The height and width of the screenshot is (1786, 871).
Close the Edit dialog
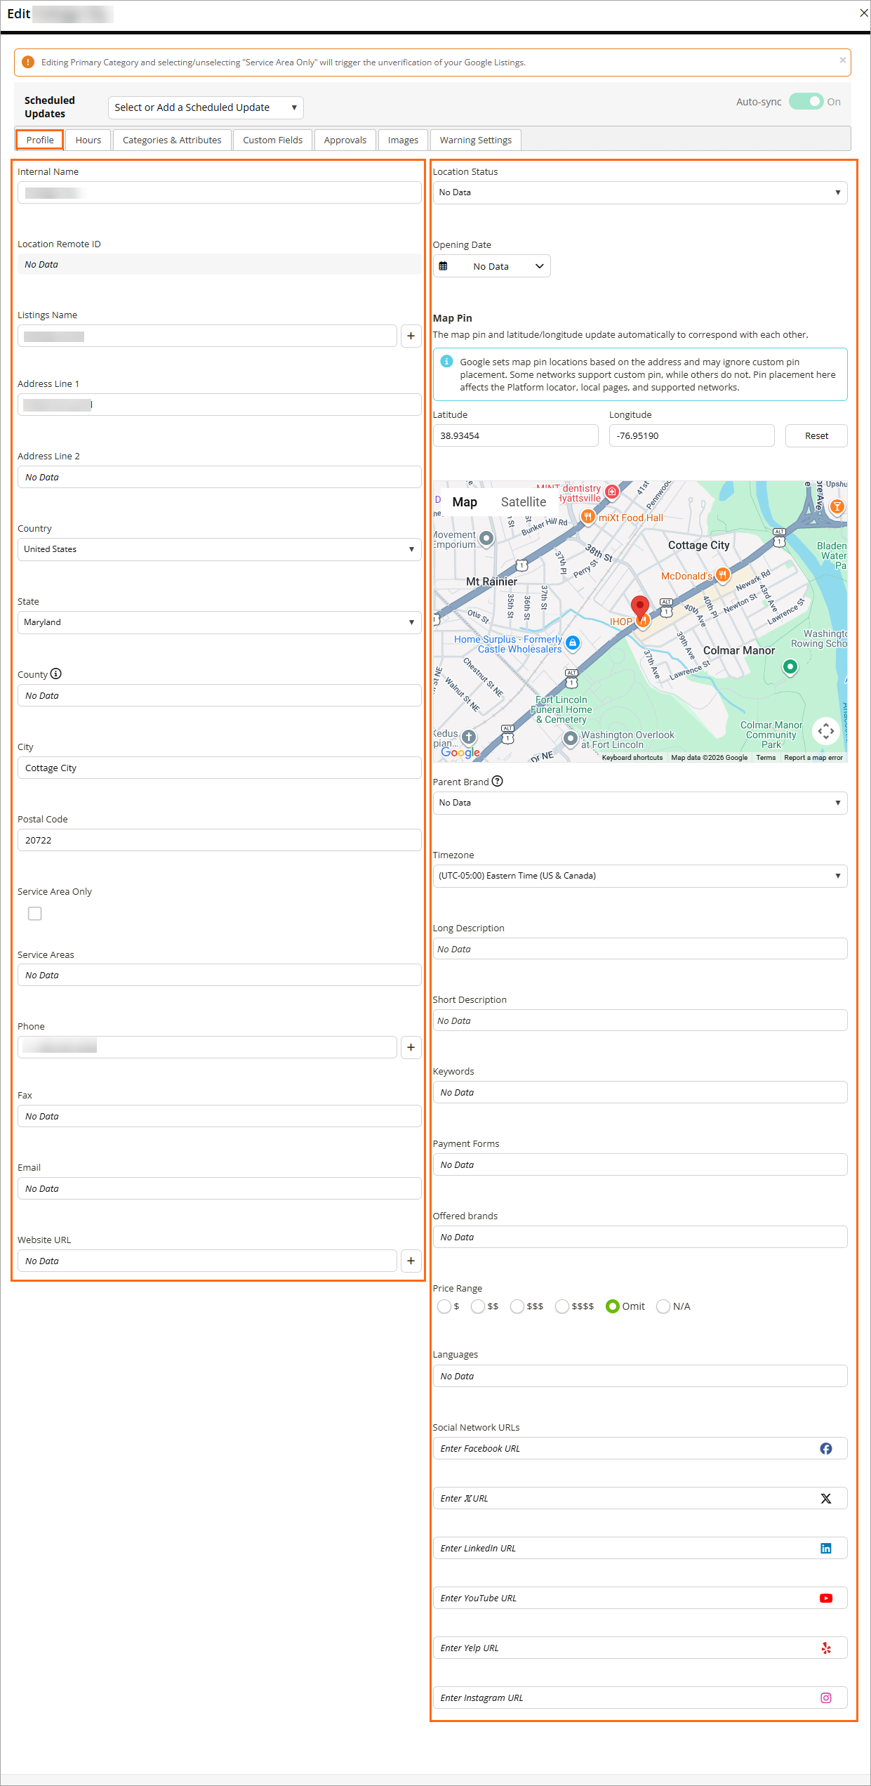(x=864, y=13)
